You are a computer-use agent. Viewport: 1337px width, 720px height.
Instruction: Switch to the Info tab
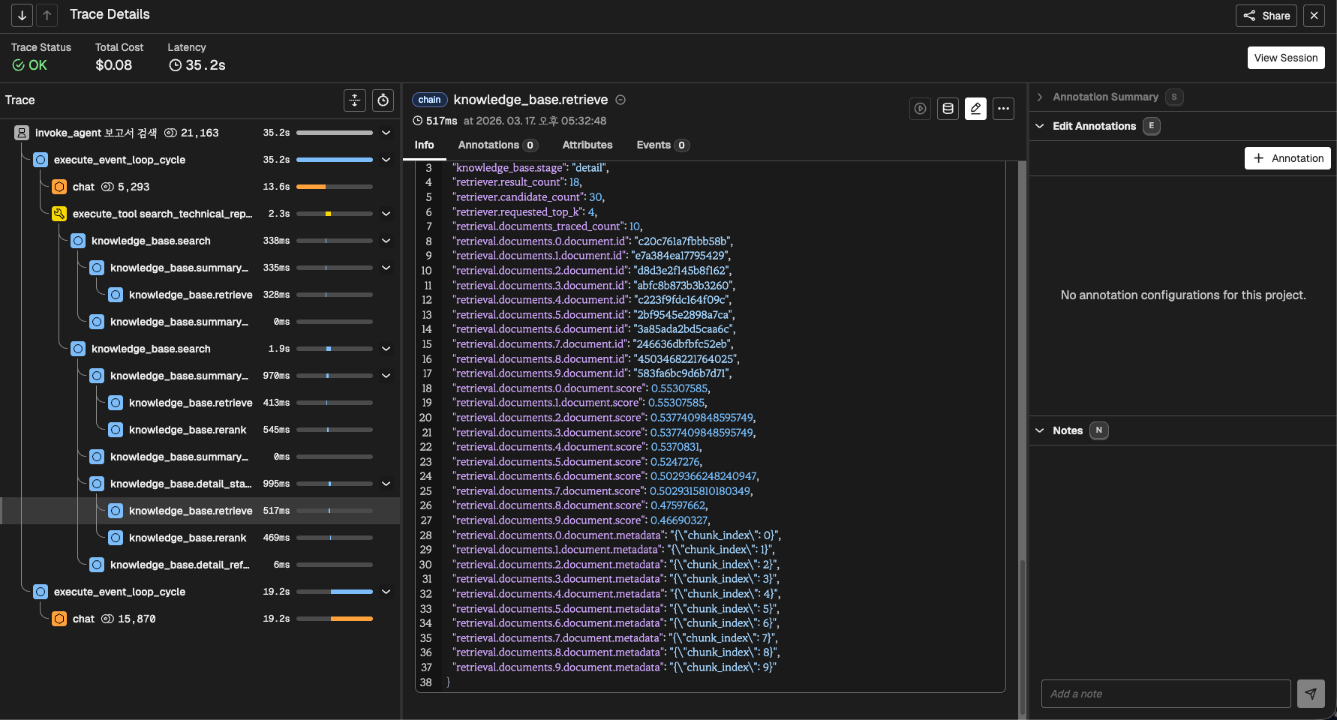coord(424,145)
